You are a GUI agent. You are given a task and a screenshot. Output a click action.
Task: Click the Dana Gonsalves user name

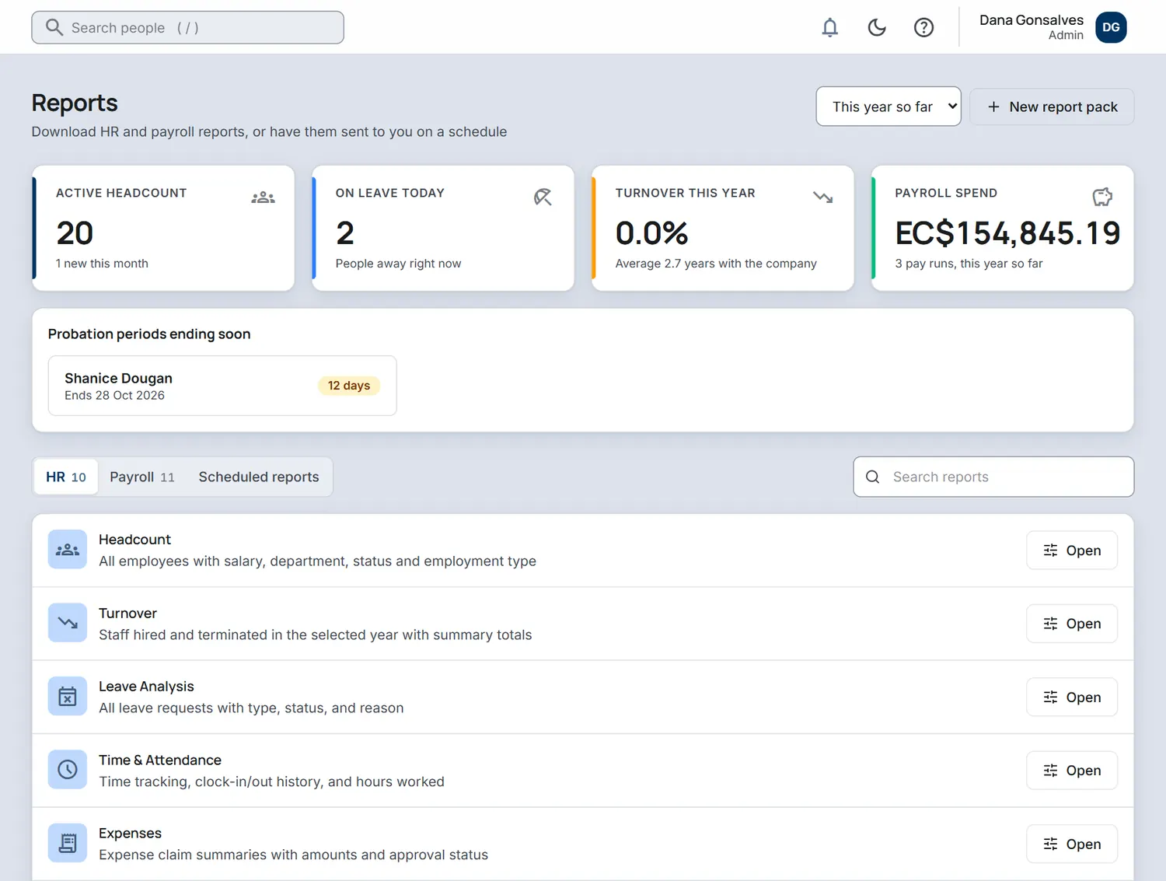point(1031,20)
